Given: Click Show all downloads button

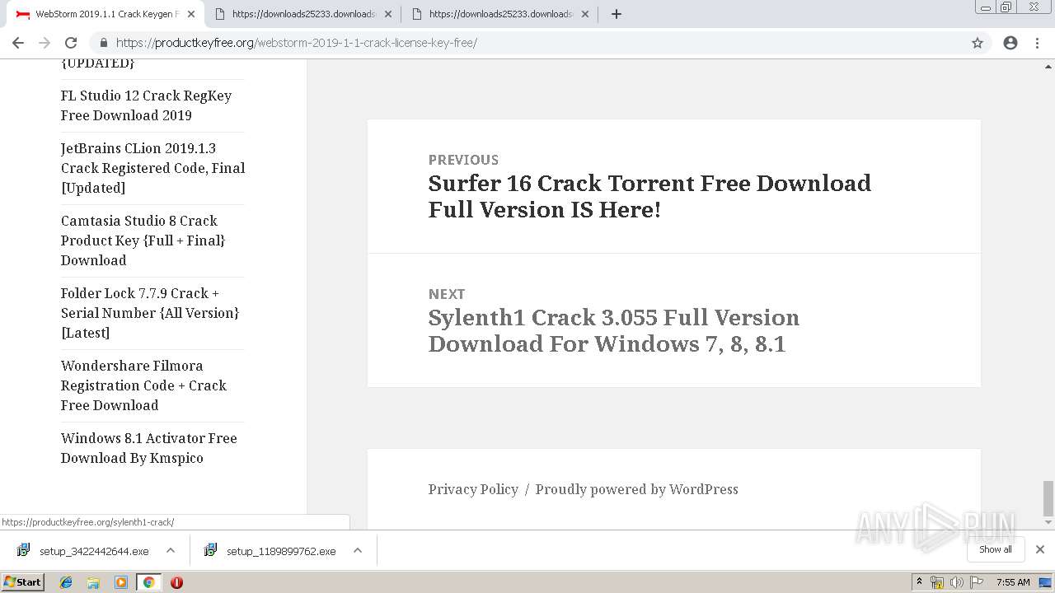Looking at the screenshot, I should pos(996,549).
